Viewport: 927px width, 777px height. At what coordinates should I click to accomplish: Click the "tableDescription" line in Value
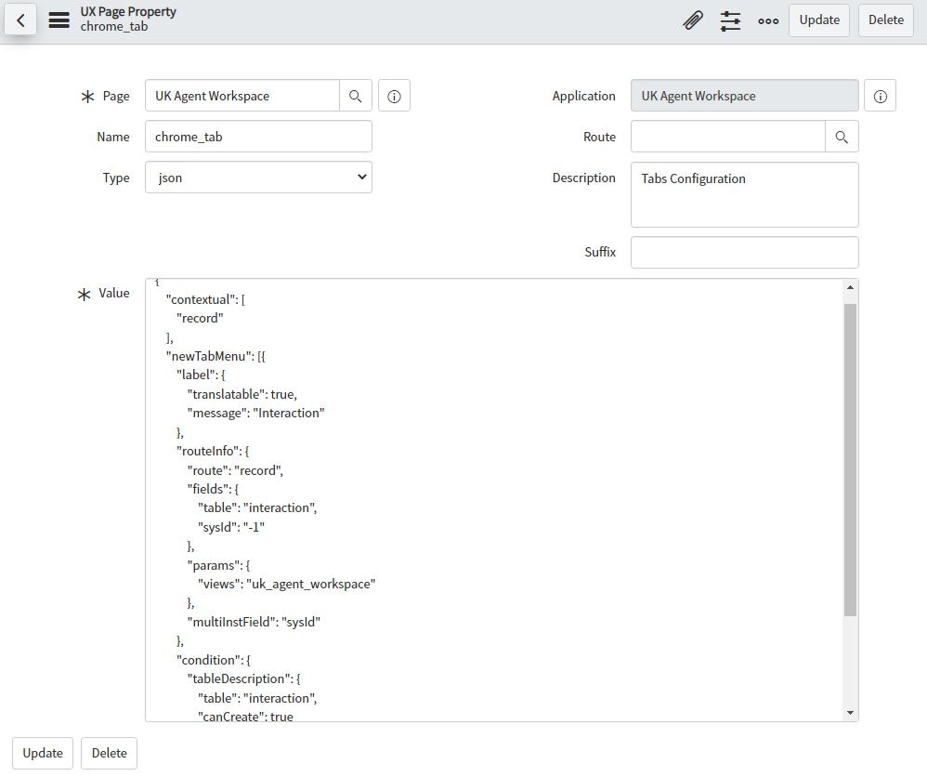(244, 678)
